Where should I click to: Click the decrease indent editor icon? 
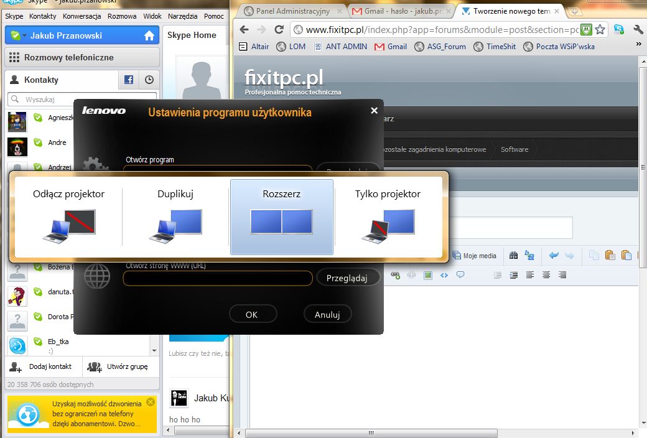tap(498, 275)
